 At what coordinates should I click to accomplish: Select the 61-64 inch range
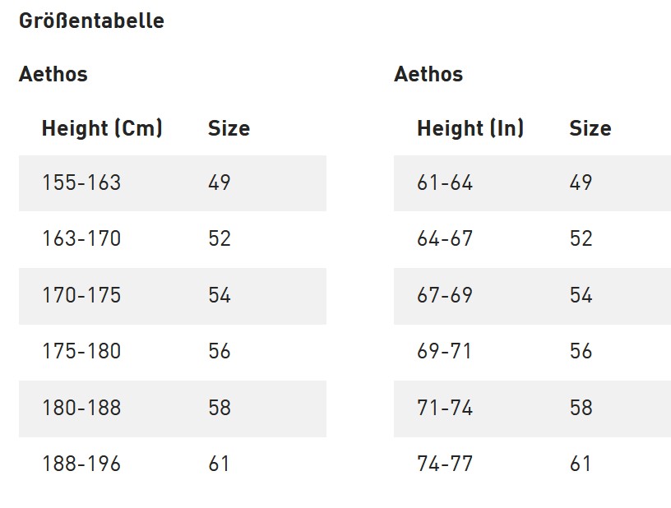click(x=445, y=182)
